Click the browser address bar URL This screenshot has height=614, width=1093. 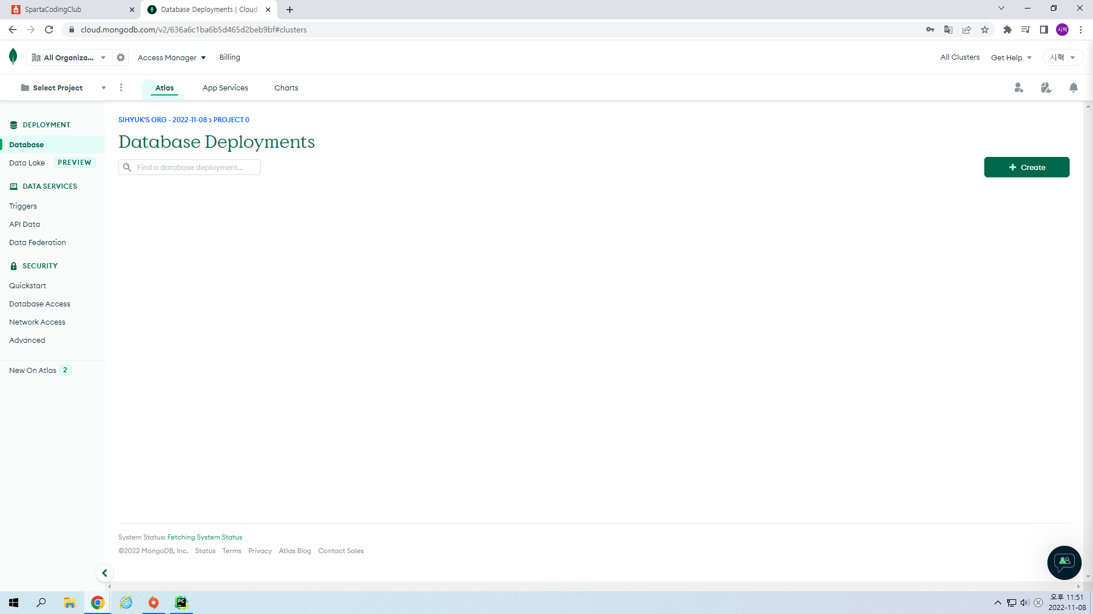click(194, 30)
